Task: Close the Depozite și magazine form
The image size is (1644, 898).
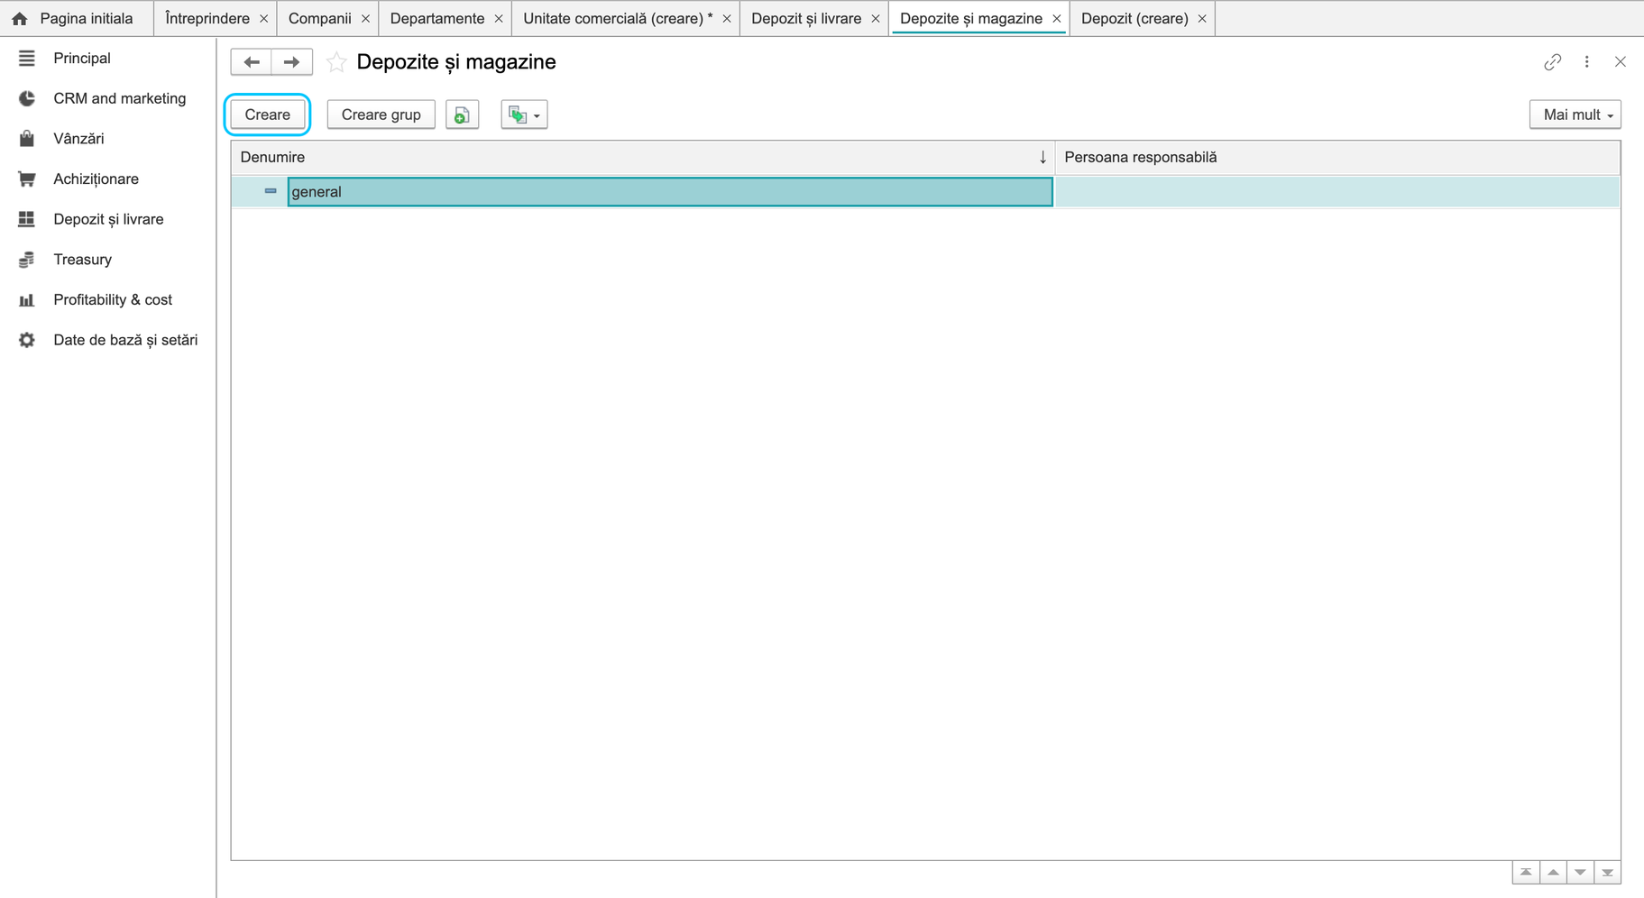Action: [x=1621, y=62]
